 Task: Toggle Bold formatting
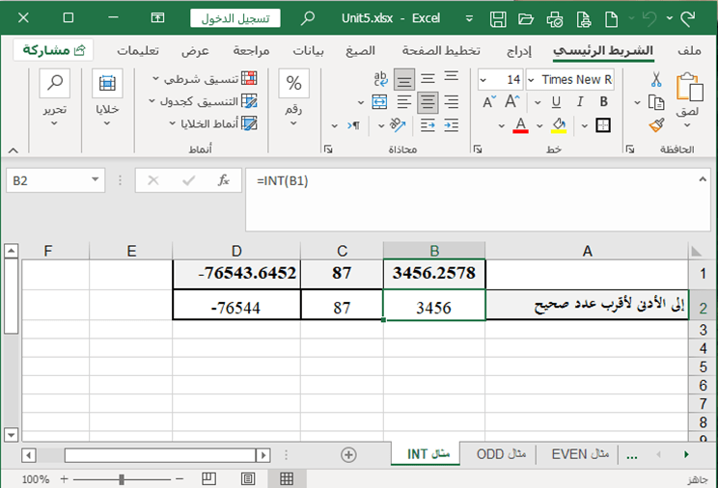[603, 101]
